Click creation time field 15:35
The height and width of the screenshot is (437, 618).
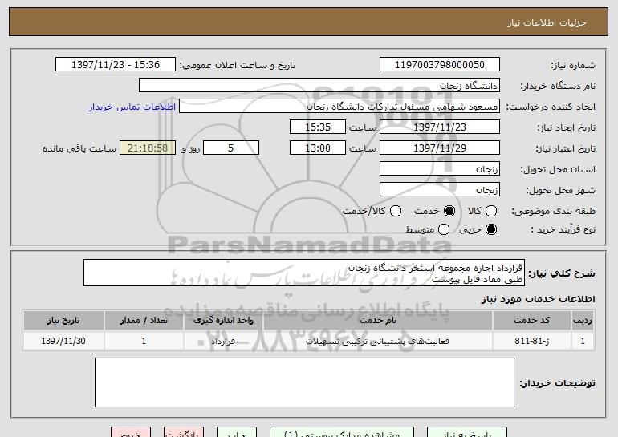pyautogui.click(x=318, y=127)
